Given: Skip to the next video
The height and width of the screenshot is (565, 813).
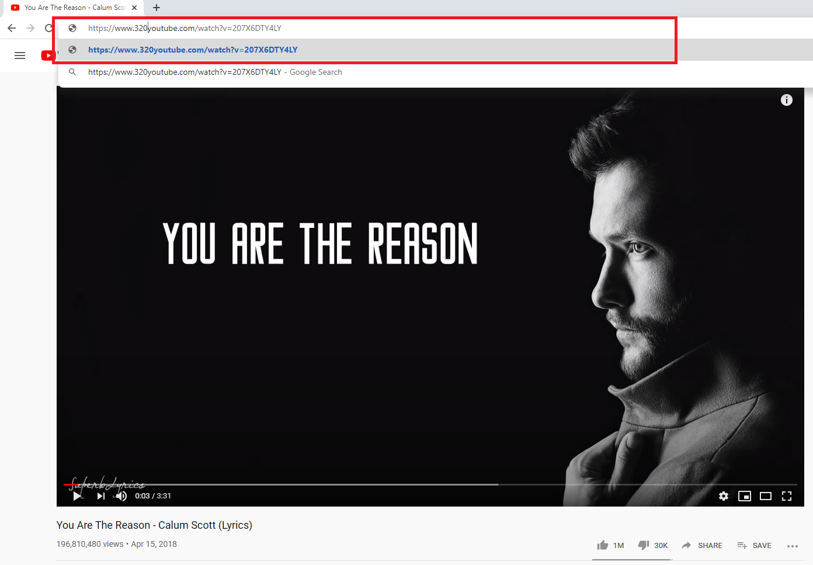Looking at the screenshot, I should tap(100, 496).
